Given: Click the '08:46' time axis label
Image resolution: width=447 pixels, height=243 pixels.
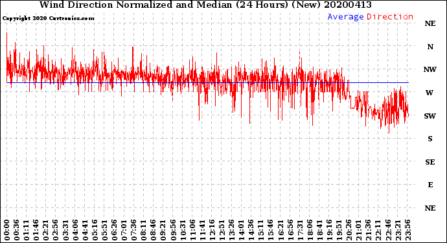Looking at the screenshot, I should [154, 231].
